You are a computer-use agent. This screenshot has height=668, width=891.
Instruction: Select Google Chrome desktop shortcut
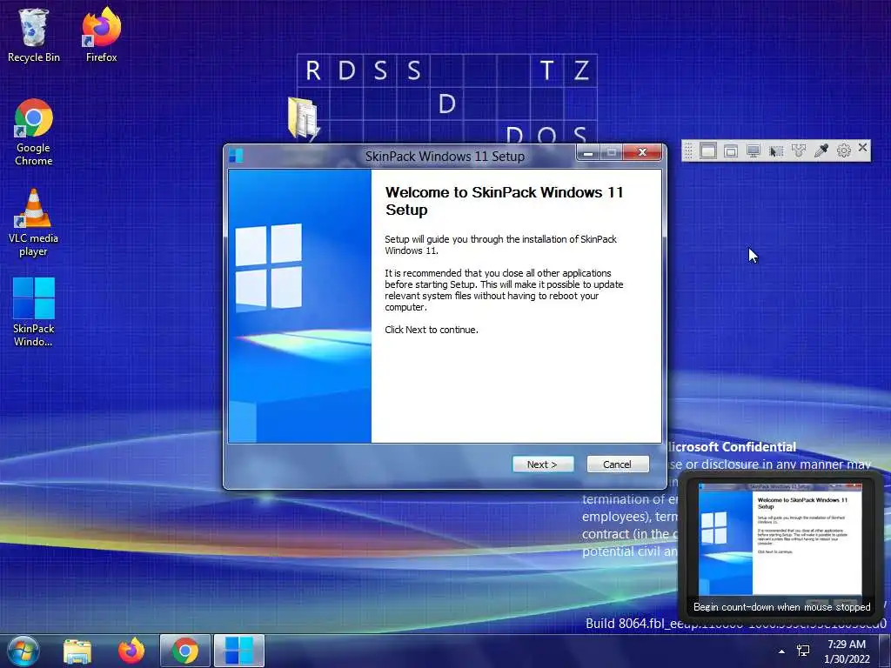pos(34,132)
